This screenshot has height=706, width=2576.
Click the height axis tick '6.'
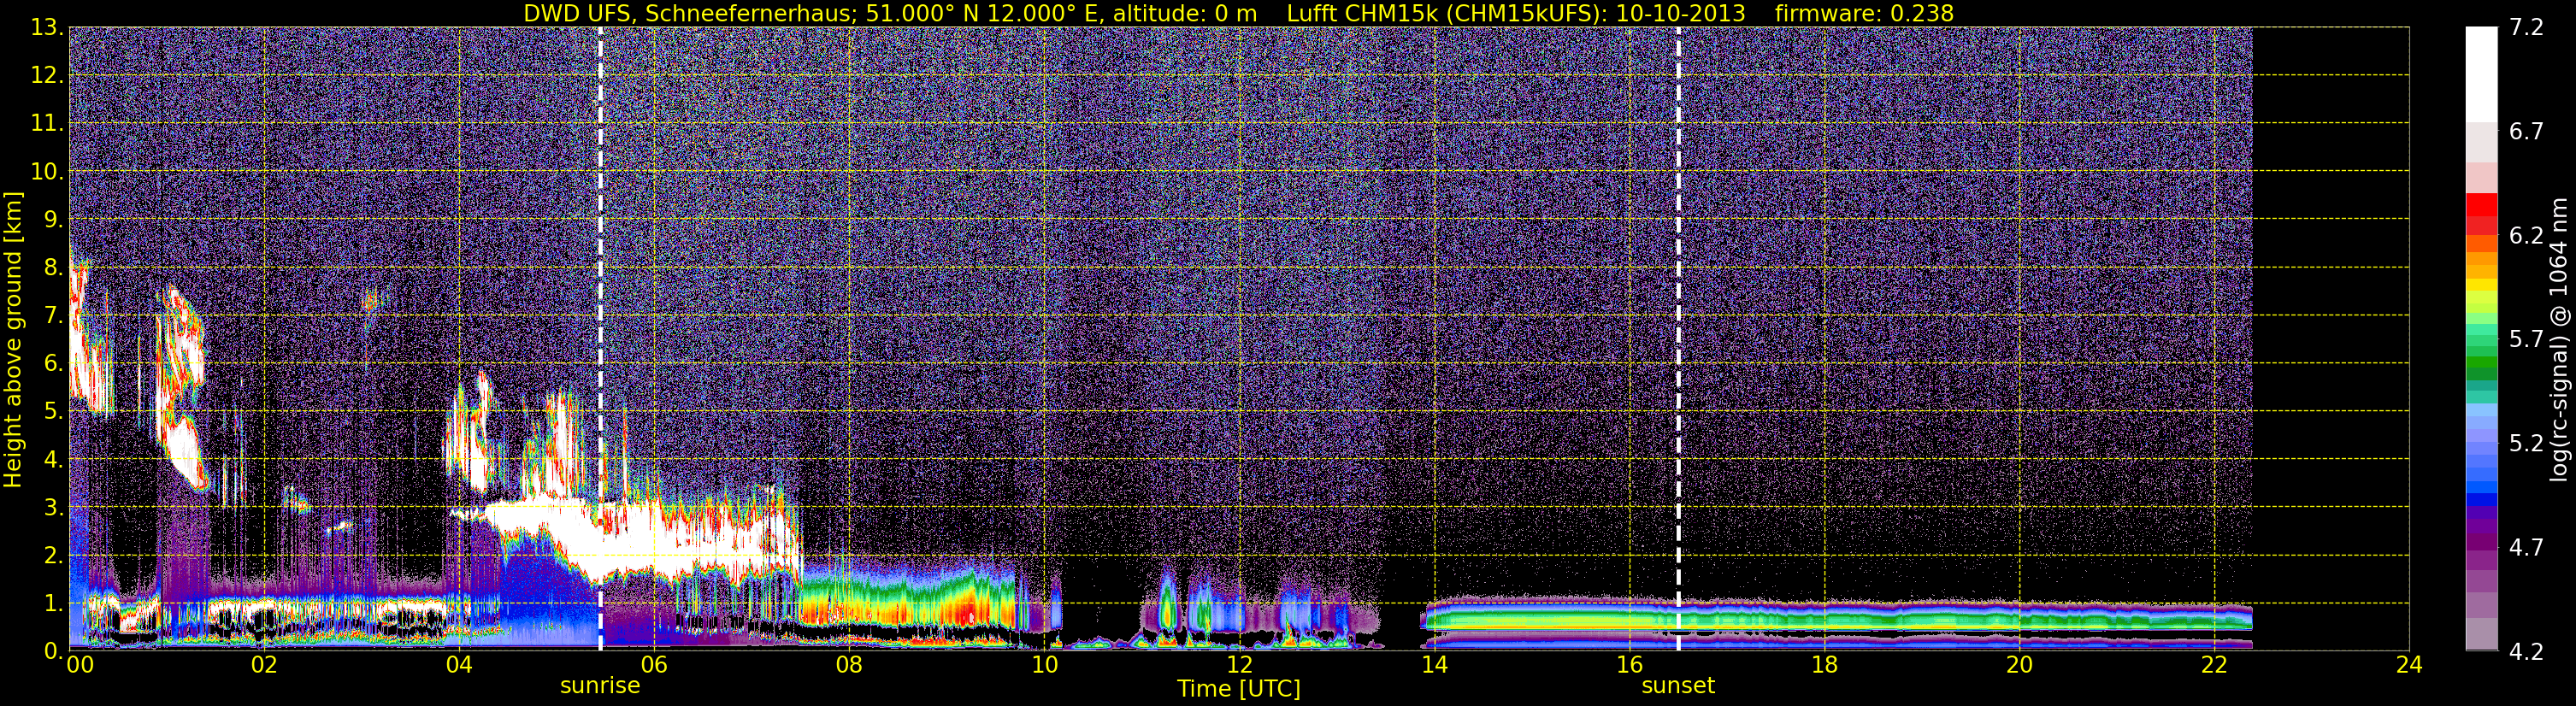52,363
